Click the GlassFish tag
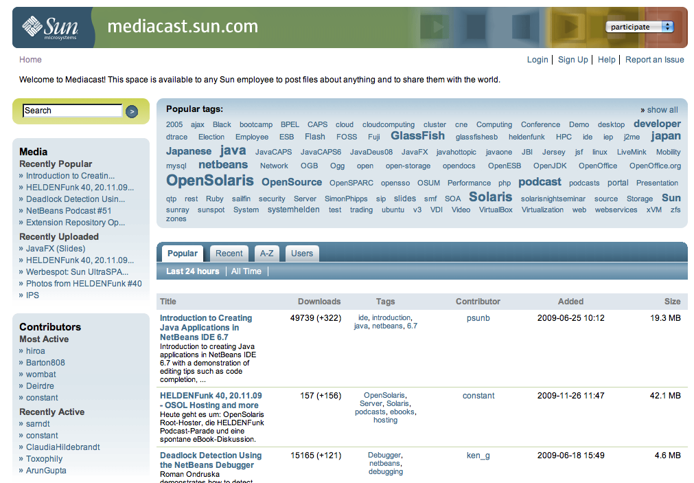Screen dimensions: 694x483 pyautogui.click(x=417, y=136)
